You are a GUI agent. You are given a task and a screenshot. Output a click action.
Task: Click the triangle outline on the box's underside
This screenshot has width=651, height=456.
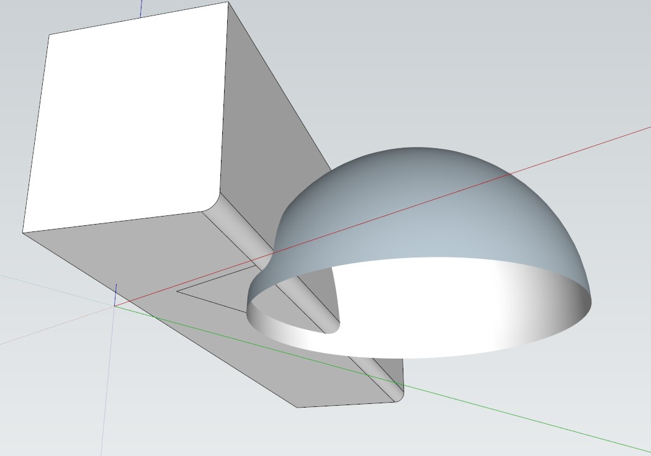coord(216,290)
